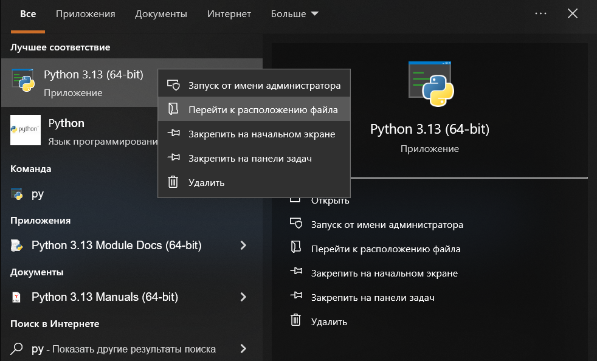
Task: Click Открыть in the preview pane
Action: pos(330,201)
